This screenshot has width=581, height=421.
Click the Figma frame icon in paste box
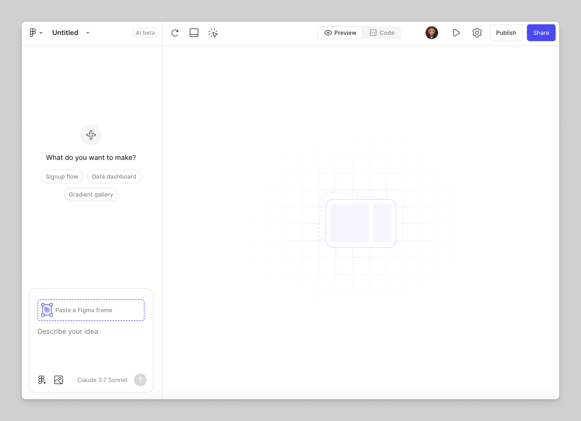click(x=47, y=310)
